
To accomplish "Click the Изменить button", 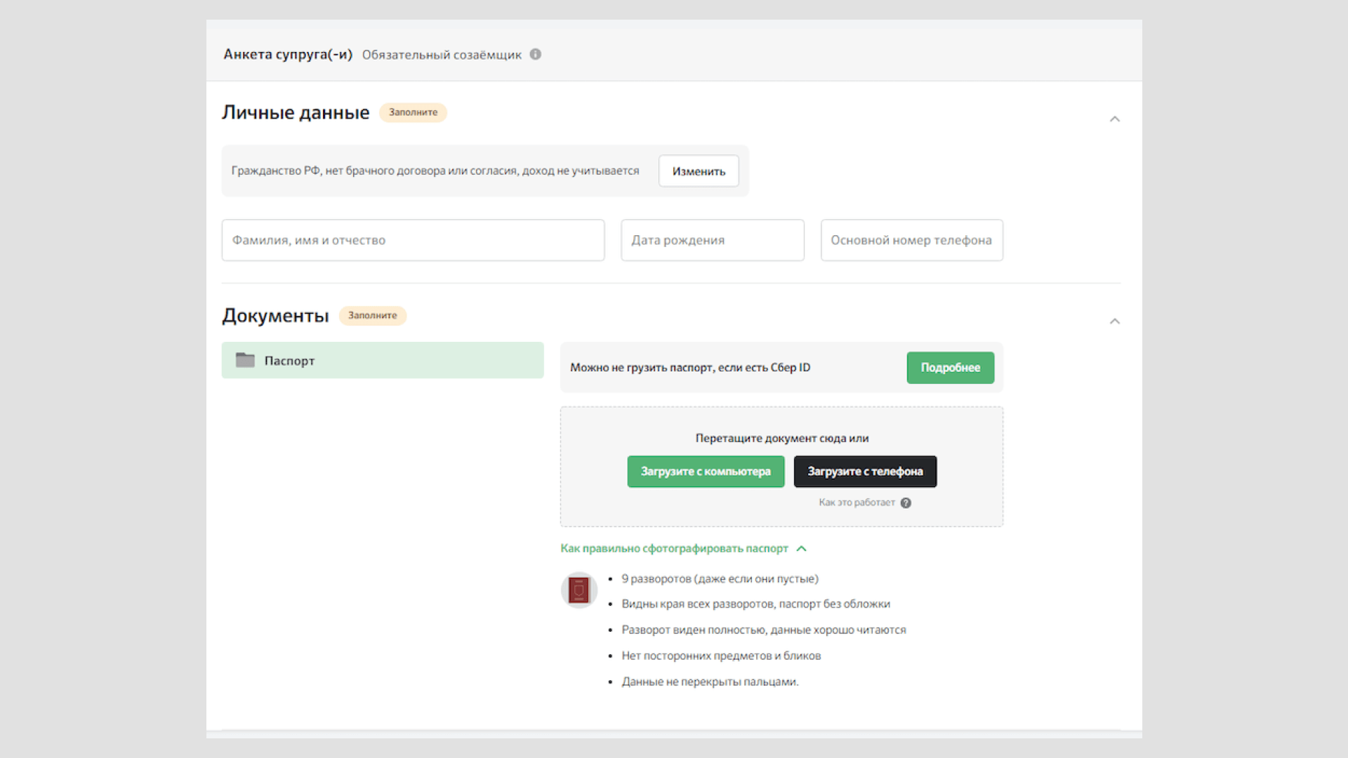I will pyautogui.click(x=699, y=171).
